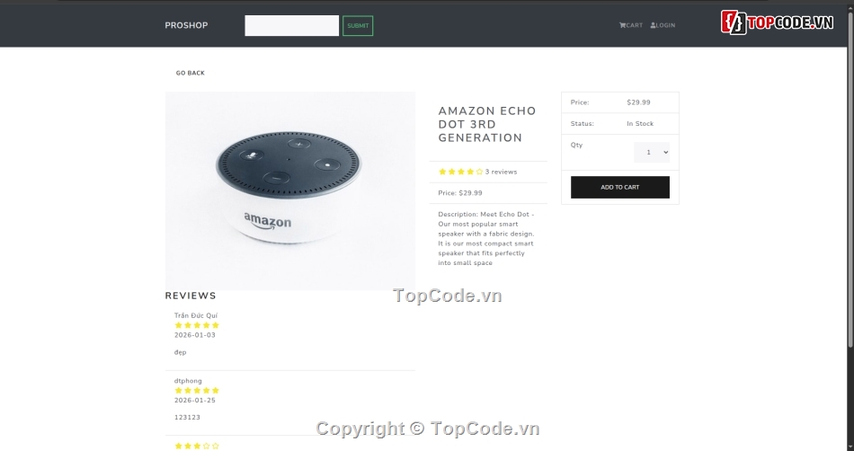Open the Qty quantity dropdown
Image resolution: width=854 pixels, height=451 pixels.
[652, 153]
